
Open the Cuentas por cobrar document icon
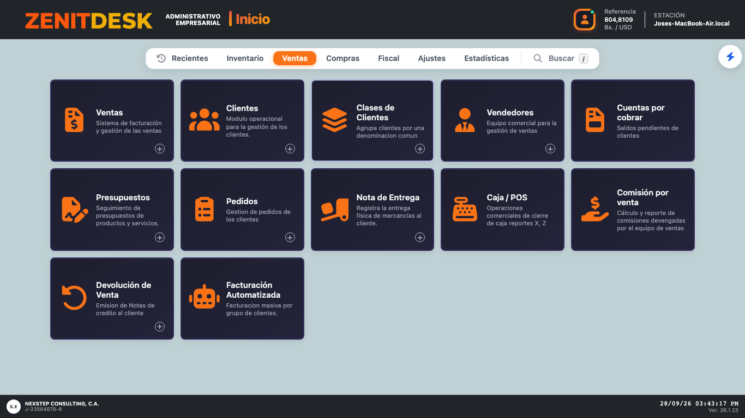(x=595, y=120)
